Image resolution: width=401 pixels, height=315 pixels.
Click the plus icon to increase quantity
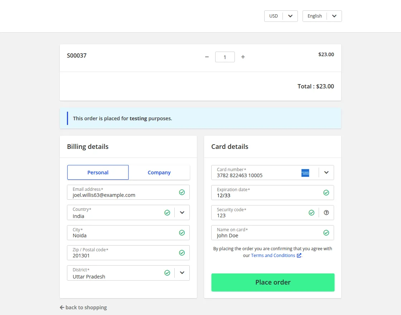(243, 57)
